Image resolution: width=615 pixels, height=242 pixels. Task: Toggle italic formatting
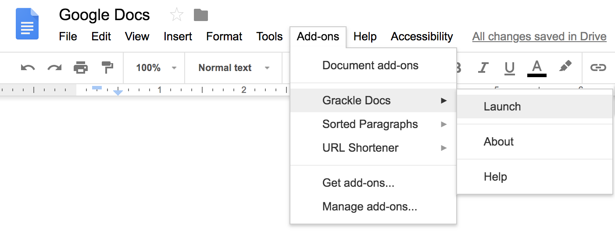click(x=483, y=68)
